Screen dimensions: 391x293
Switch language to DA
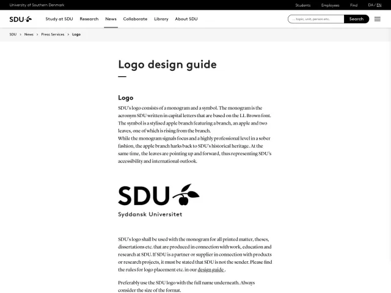371,5
